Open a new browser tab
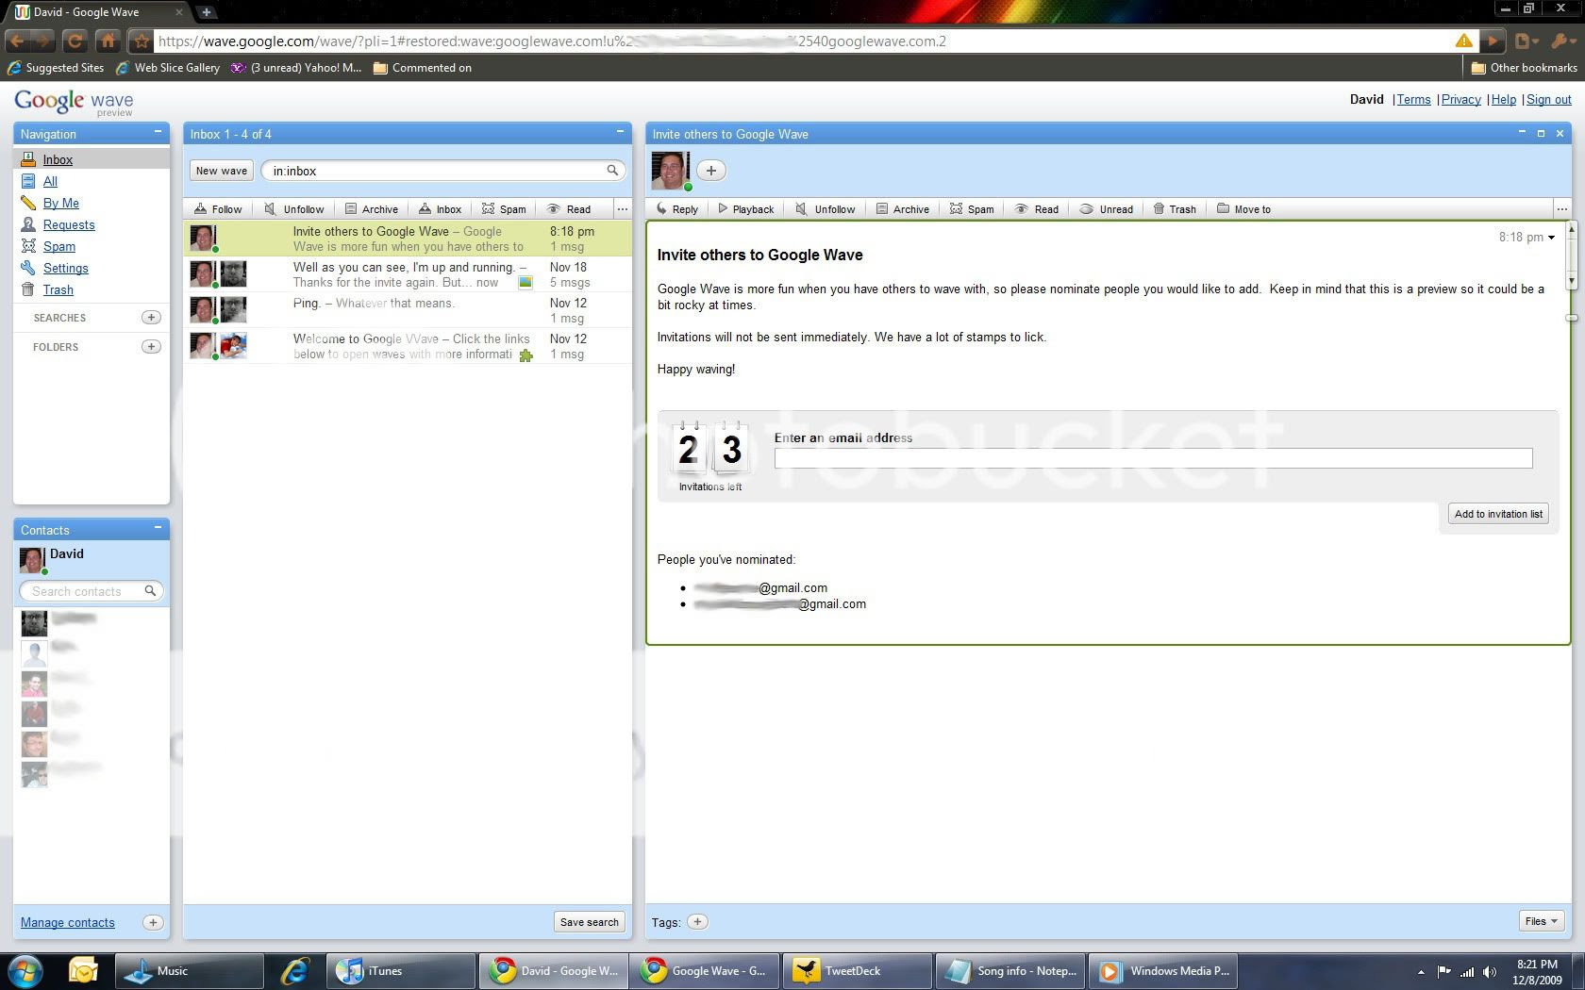 (x=206, y=12)
